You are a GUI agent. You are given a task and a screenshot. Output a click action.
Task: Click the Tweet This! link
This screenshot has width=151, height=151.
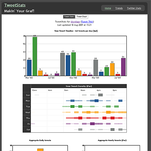[x=87, y=22]
